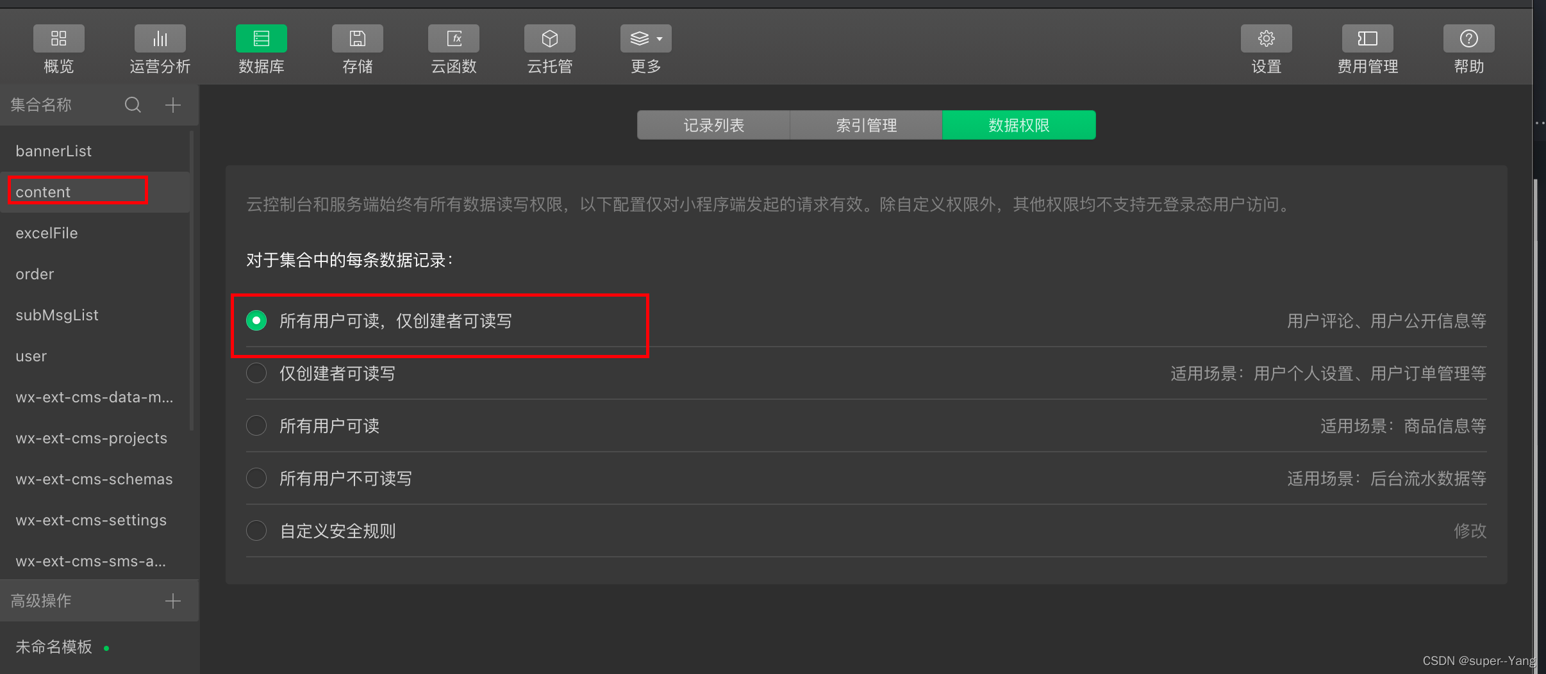Select 所有用户不可读写 radio option
Image resolution: width=1546 pixels, height=674 pixels.
point(256,478)
